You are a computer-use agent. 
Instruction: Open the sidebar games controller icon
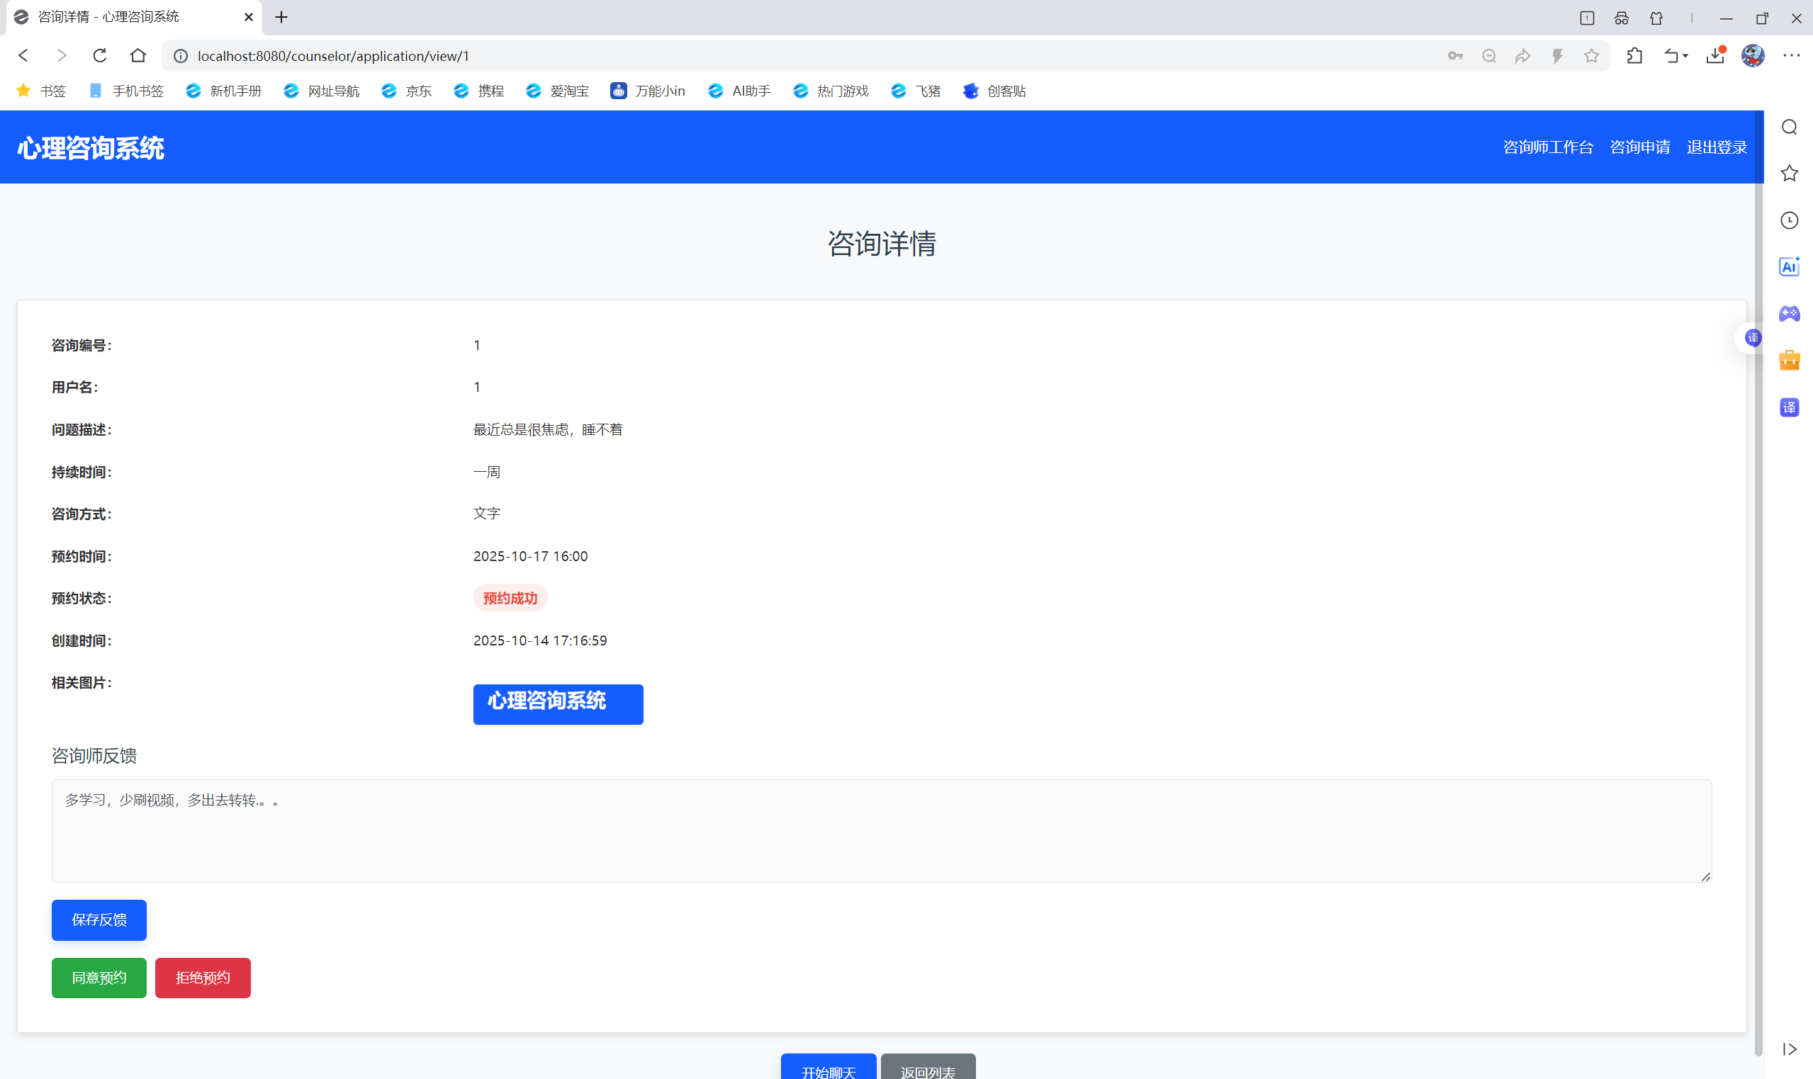[1789, 313]
